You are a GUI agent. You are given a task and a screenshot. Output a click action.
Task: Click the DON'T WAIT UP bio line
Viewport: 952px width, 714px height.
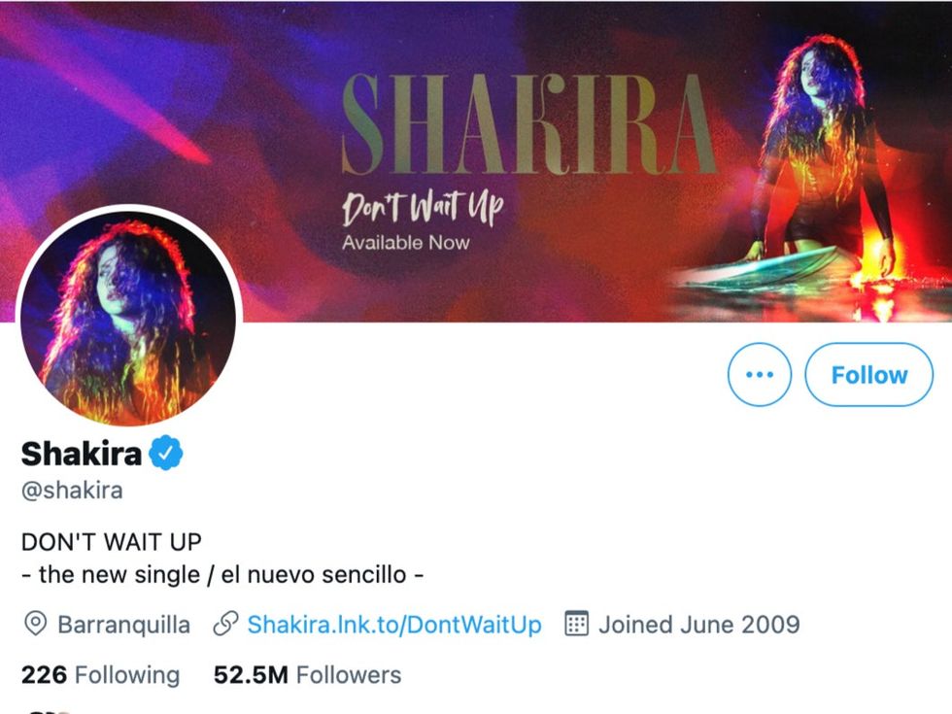click(111, 541)
